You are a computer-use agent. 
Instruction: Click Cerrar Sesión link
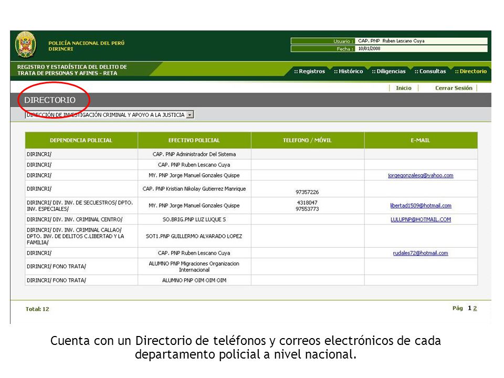[x=454, y=88]
